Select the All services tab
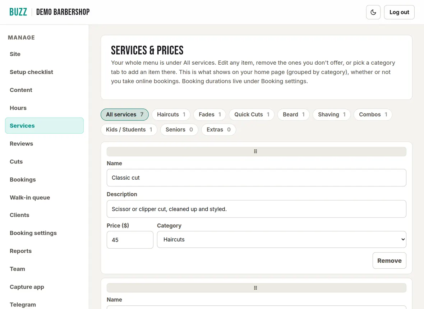Screen dimensions: 424x309 tap(125, 115)
